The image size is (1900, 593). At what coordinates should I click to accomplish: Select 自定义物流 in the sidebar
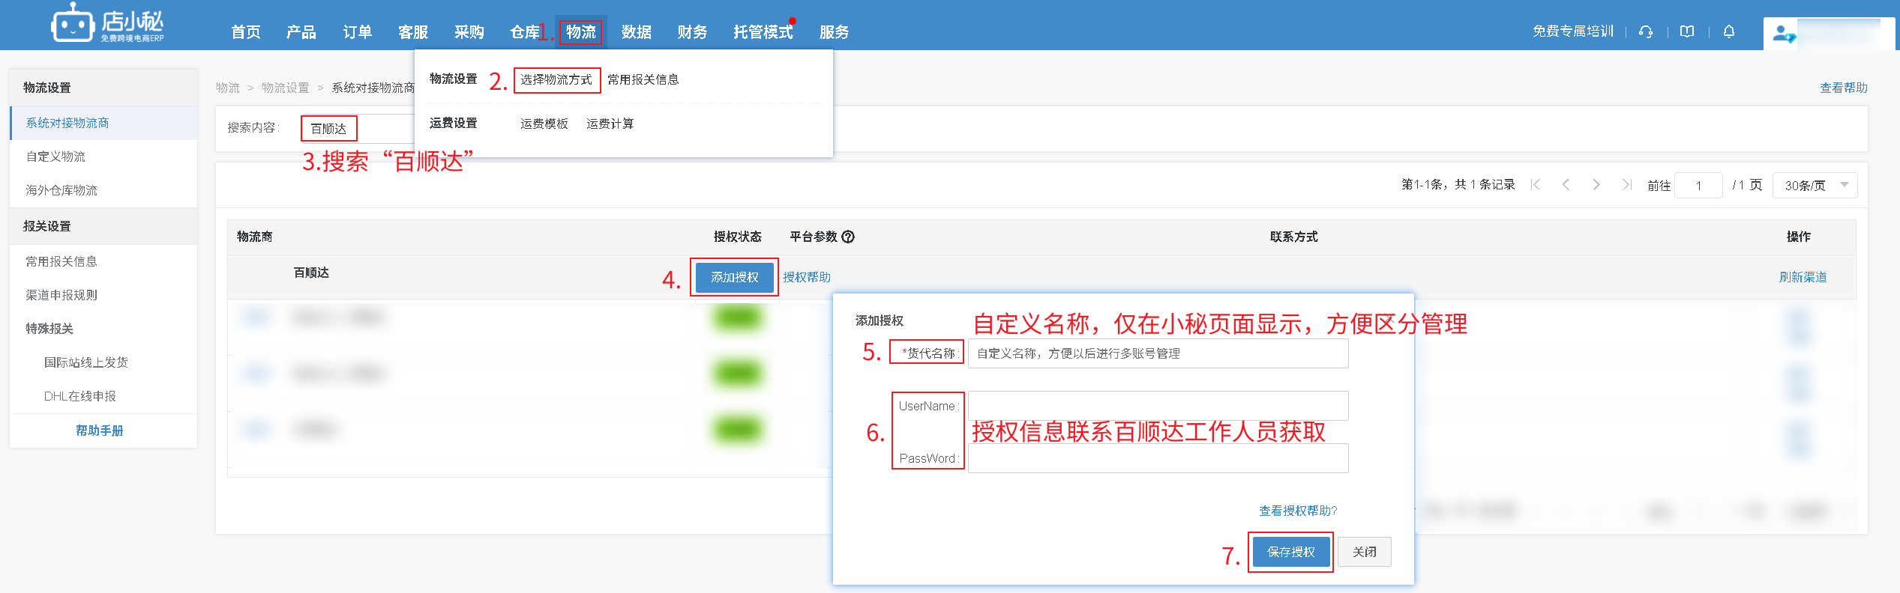point(103,156)
